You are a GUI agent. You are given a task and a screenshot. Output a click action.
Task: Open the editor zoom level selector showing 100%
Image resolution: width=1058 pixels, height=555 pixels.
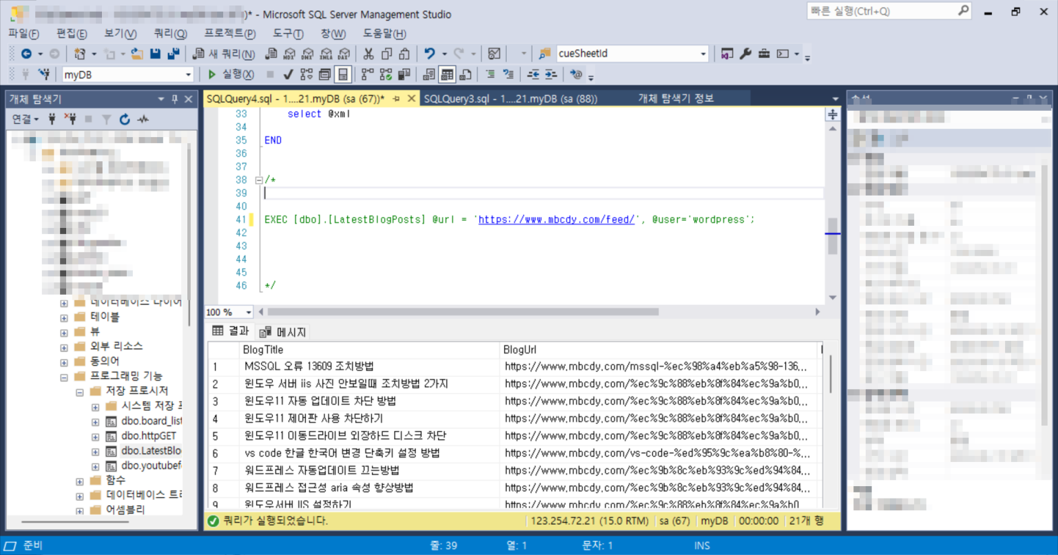click(227, 312)
